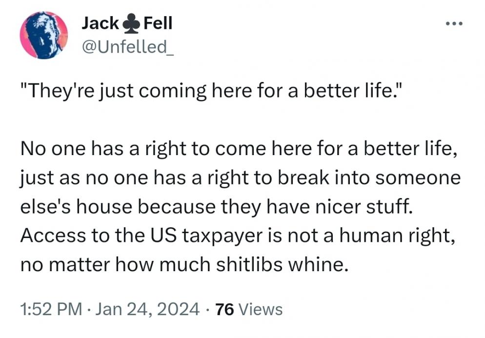
Task: Click the line starting "No one has a right"
Action: 239,149
